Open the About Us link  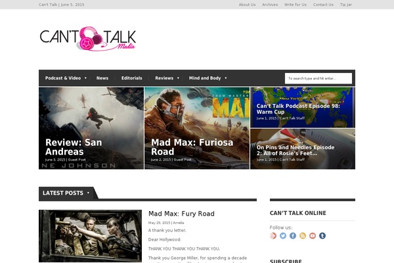(247, 5)
